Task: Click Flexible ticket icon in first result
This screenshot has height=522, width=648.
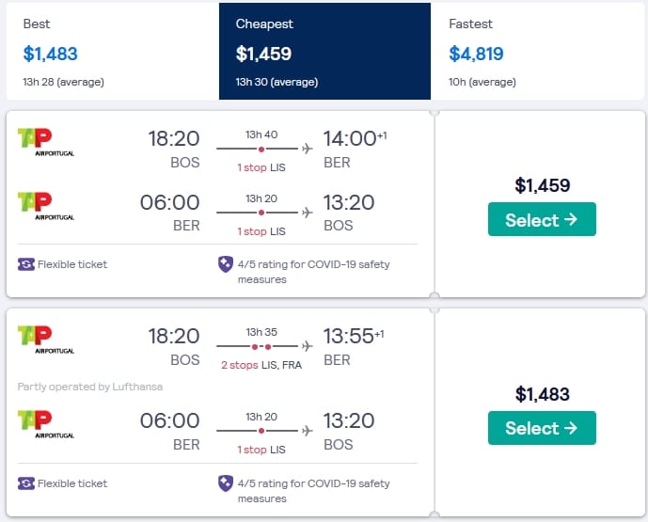Action: [25, 264]
